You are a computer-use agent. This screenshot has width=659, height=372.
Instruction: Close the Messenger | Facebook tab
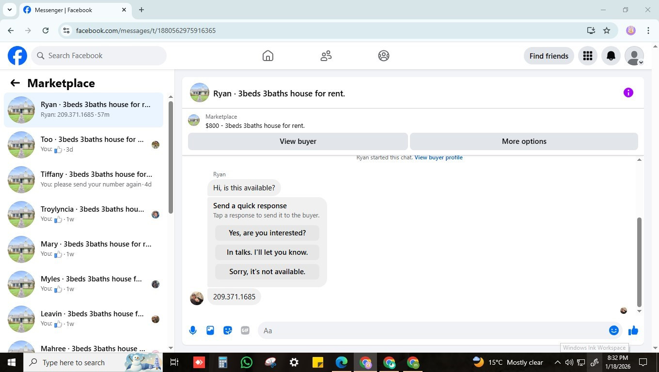pyautogui.click(x=124, y=10)
